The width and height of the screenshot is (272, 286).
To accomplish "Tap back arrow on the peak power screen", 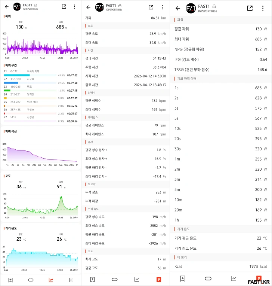I will 178,8.
